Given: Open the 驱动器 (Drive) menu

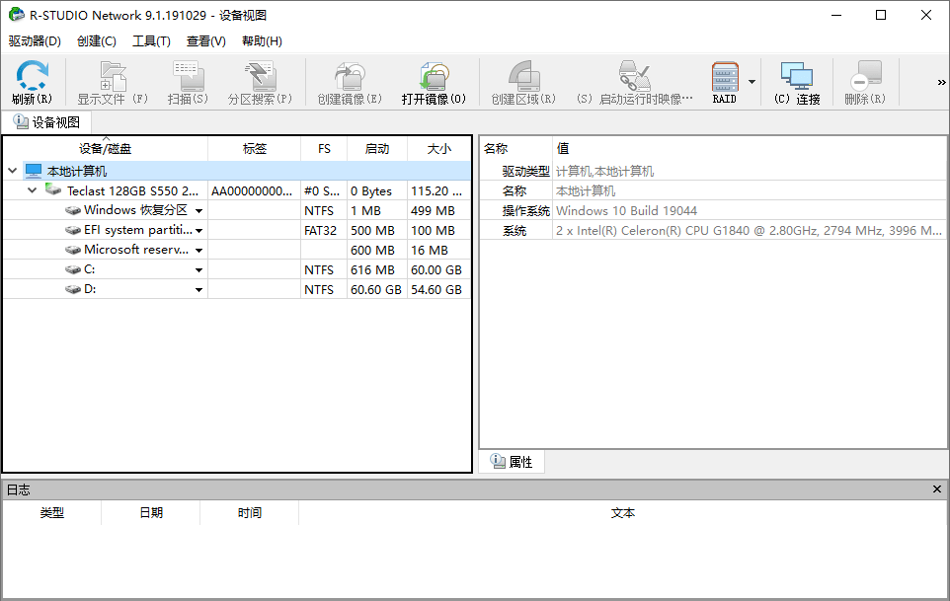Looking at the screenshot, I should [x=34, y=41].
